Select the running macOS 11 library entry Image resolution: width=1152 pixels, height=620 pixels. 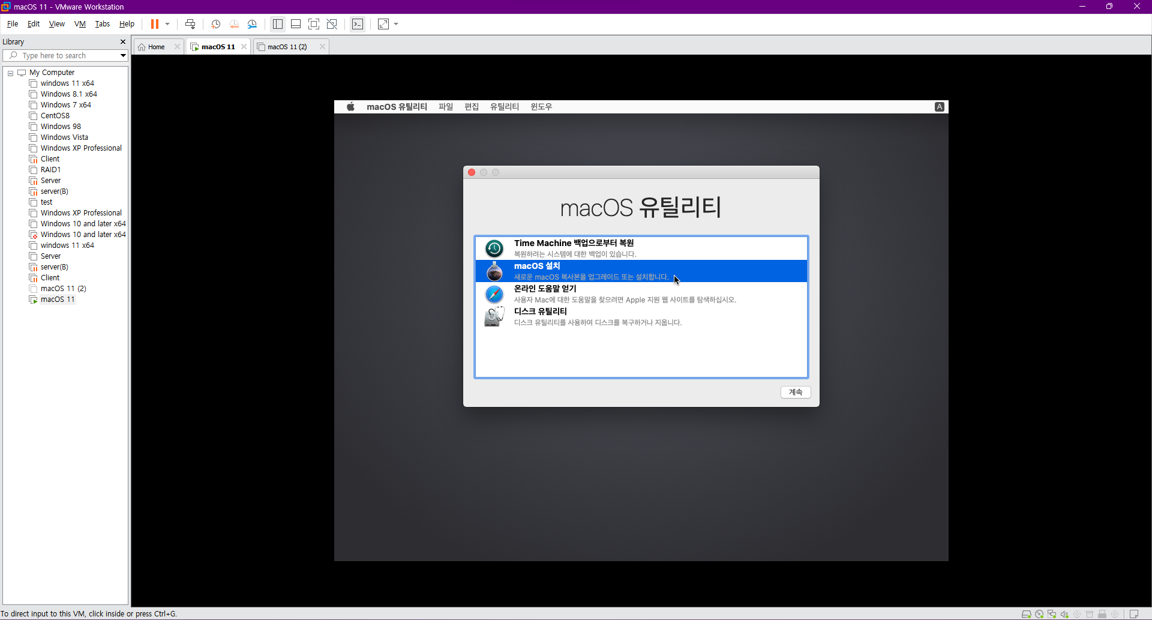pyautogui.click(x=58, y=299)
